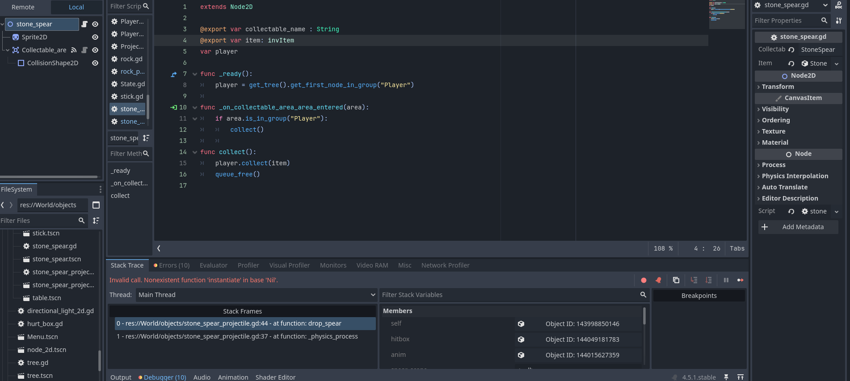Click the Copy Error icon in debugger
This screenshot has height=381, width=850.
click(676, 280)
